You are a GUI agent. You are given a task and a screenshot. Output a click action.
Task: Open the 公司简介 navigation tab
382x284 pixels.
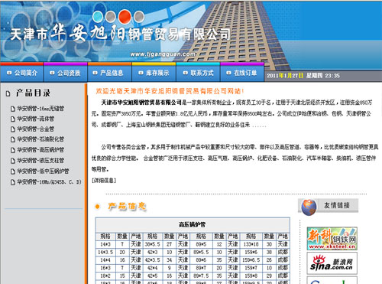coord(22,73)
